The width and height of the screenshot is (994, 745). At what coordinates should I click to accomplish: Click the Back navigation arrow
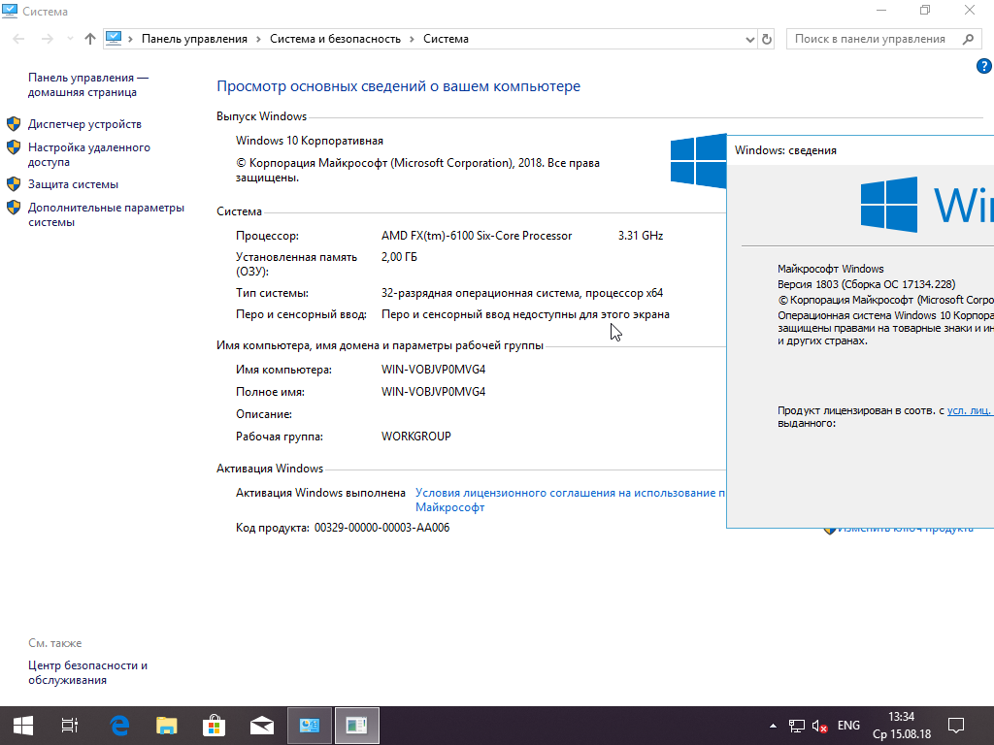point(19,39)
